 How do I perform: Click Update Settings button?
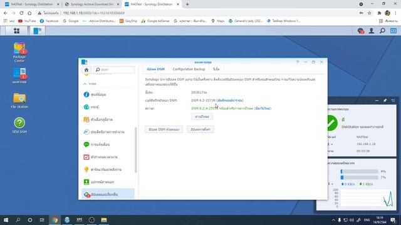(200, 129)
